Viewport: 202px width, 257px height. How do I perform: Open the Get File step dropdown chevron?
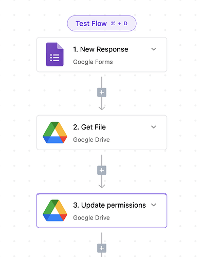pos(154,127)
